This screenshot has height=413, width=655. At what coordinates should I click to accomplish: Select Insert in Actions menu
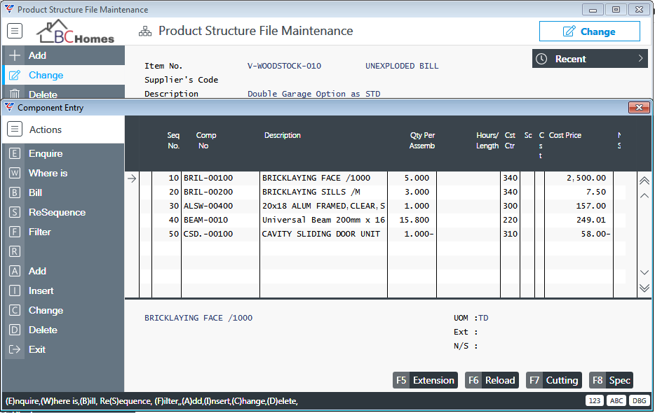pos(41,290)
